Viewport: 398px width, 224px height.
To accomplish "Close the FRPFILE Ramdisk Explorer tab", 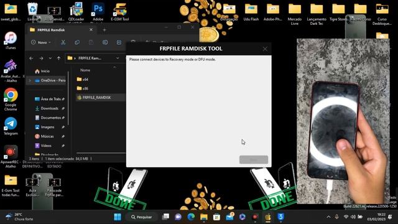I will click(x=91, y=30).
